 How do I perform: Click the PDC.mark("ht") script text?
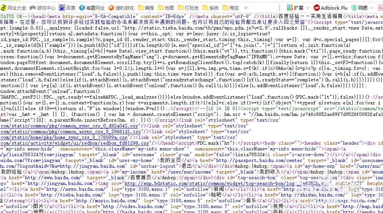[x=216, y=143]
